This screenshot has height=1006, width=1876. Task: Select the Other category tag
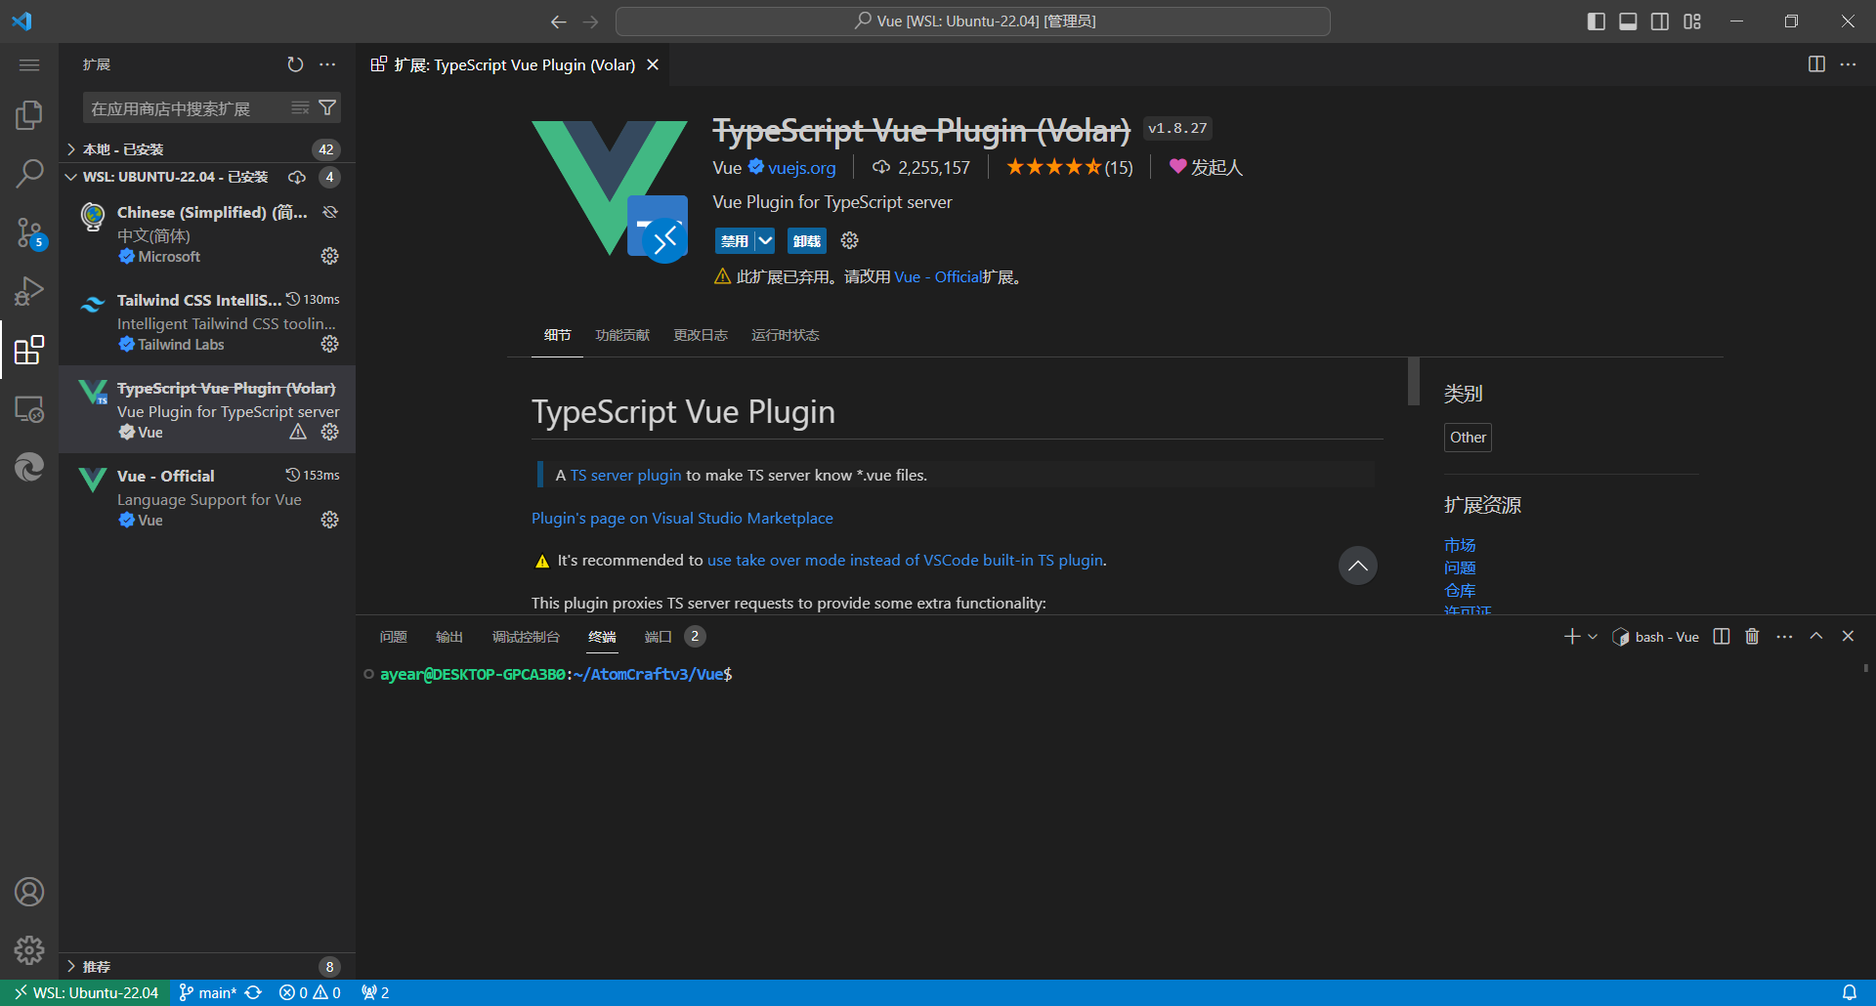1468,437
